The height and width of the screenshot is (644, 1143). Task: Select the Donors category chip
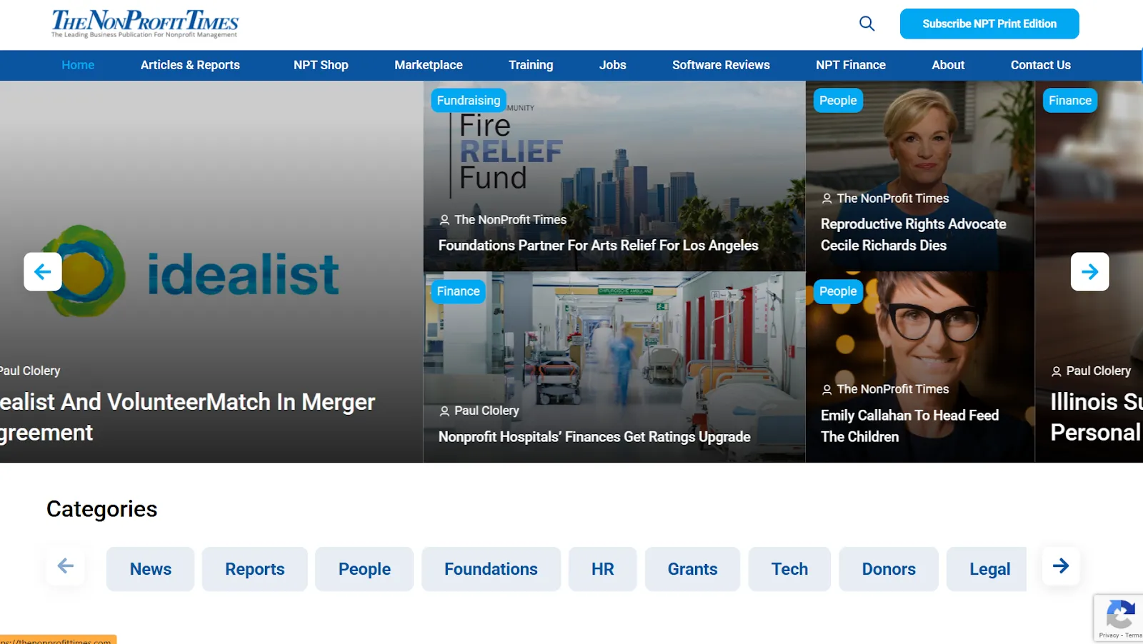tap(889, 569)
